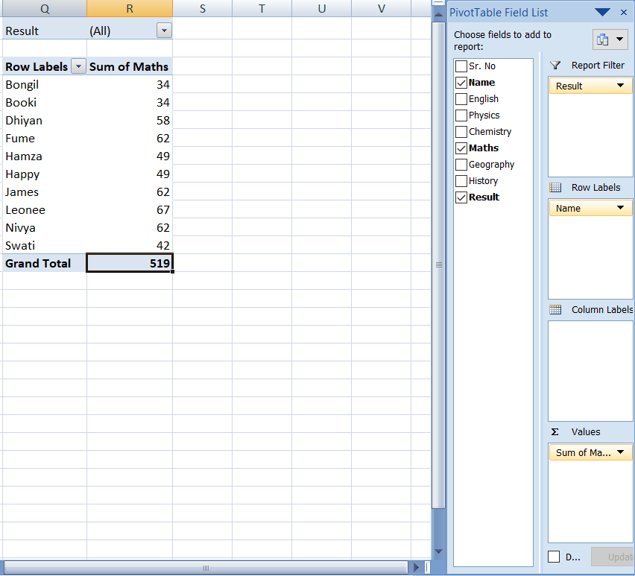
Task: Close the PivotTable Field List pane
Action: 624,12
